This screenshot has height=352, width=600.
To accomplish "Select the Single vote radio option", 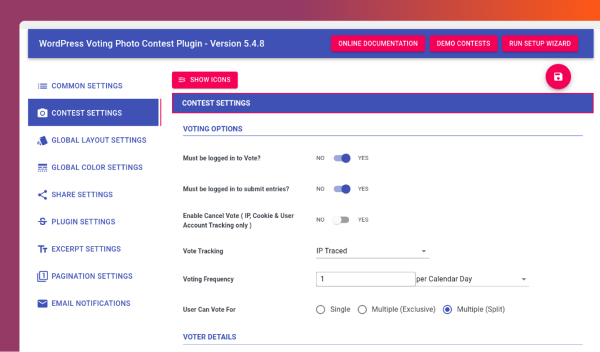I will point(321,310).
